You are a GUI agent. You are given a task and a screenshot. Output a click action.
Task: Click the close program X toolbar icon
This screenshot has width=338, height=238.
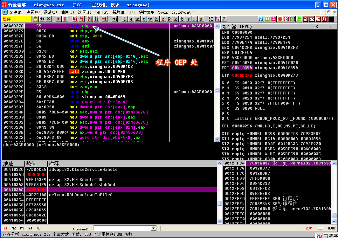tap(49, 19)
